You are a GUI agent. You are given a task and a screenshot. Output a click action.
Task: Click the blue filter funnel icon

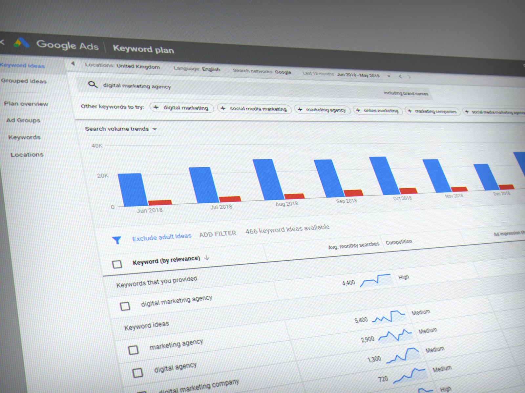[x=116, y=240]
